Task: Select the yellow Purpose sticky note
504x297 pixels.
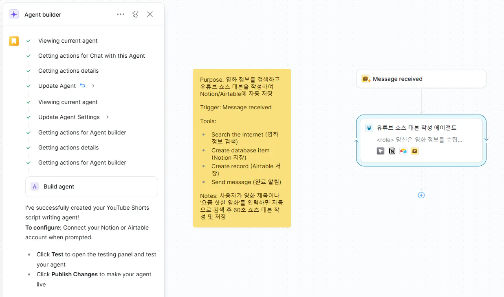Action: pos(242,148)
